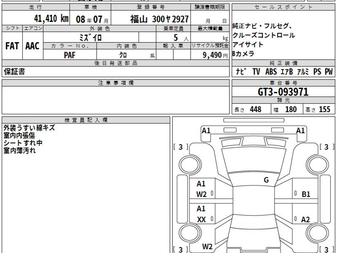Select the アルミ alloy wheel indicator
Viewport: 337px width, 253px height.
tap(303, 72)
